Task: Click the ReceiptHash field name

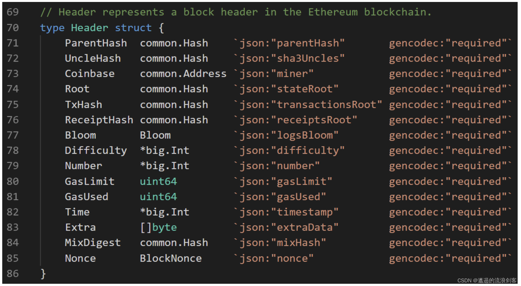Action: coord(99,120)
